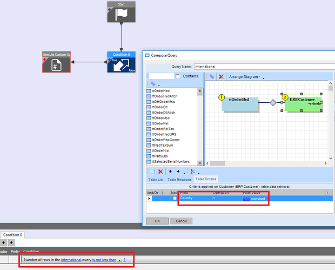
Task: Select ttOrderHed table in diagram
Action: click(240, 104)
